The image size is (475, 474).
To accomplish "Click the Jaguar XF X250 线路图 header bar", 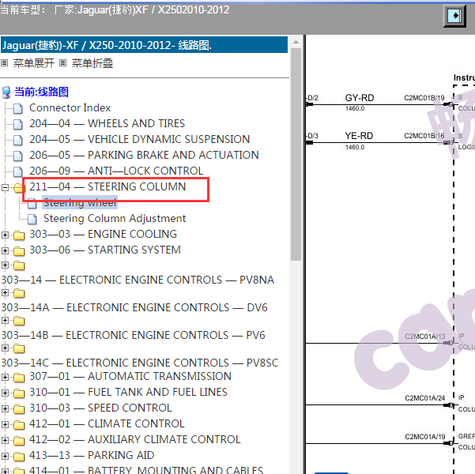I will tap(144, 45).
